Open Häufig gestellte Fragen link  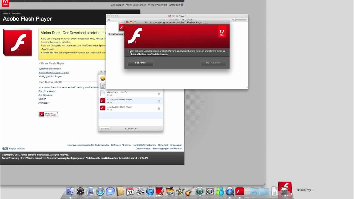click(x=50, y=76)
